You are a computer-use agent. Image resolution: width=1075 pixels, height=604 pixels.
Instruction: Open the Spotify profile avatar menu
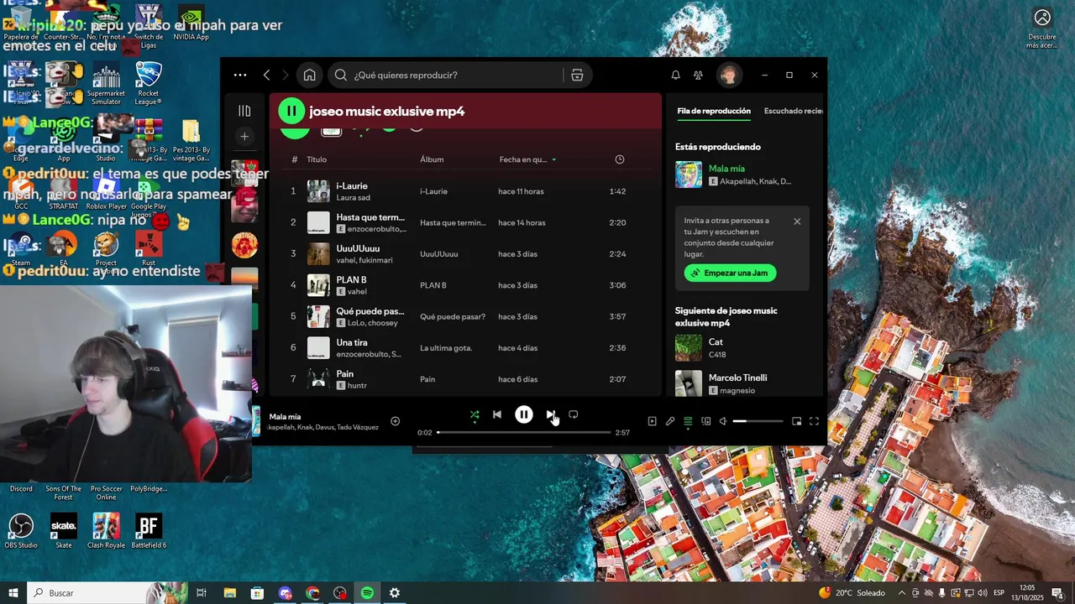[x=729, y=75]
